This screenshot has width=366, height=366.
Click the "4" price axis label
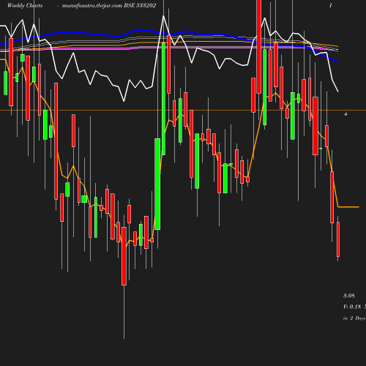click(x=346, y=114)
